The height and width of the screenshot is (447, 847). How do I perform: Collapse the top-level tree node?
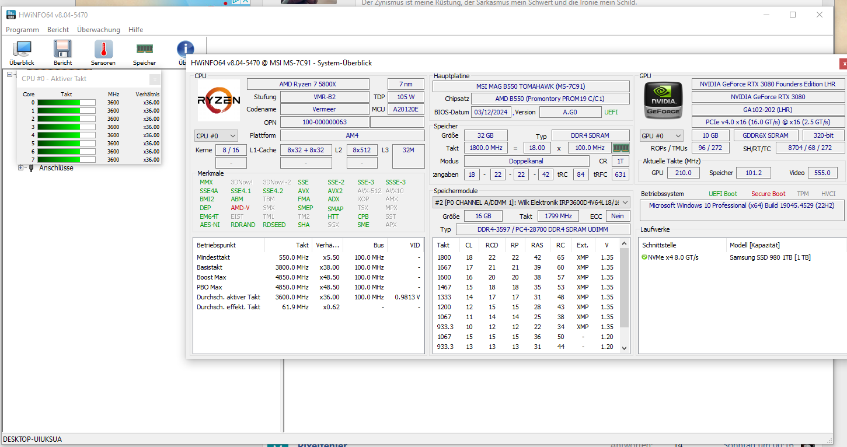10,74
